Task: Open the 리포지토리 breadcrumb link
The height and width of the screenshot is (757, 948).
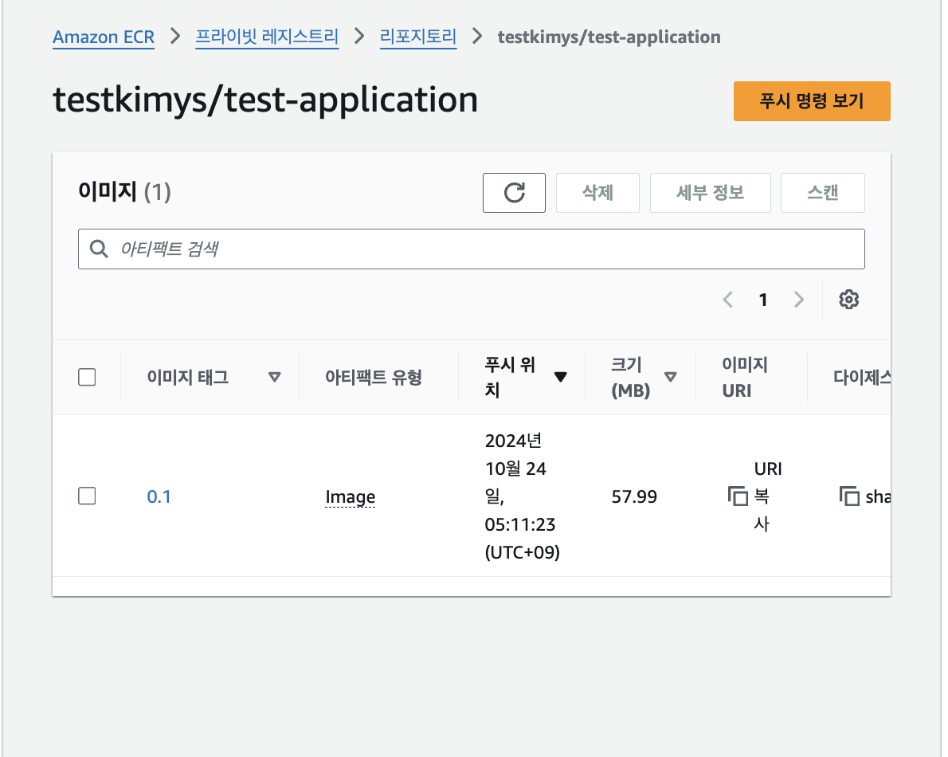Action: click(x=417, y=37)
